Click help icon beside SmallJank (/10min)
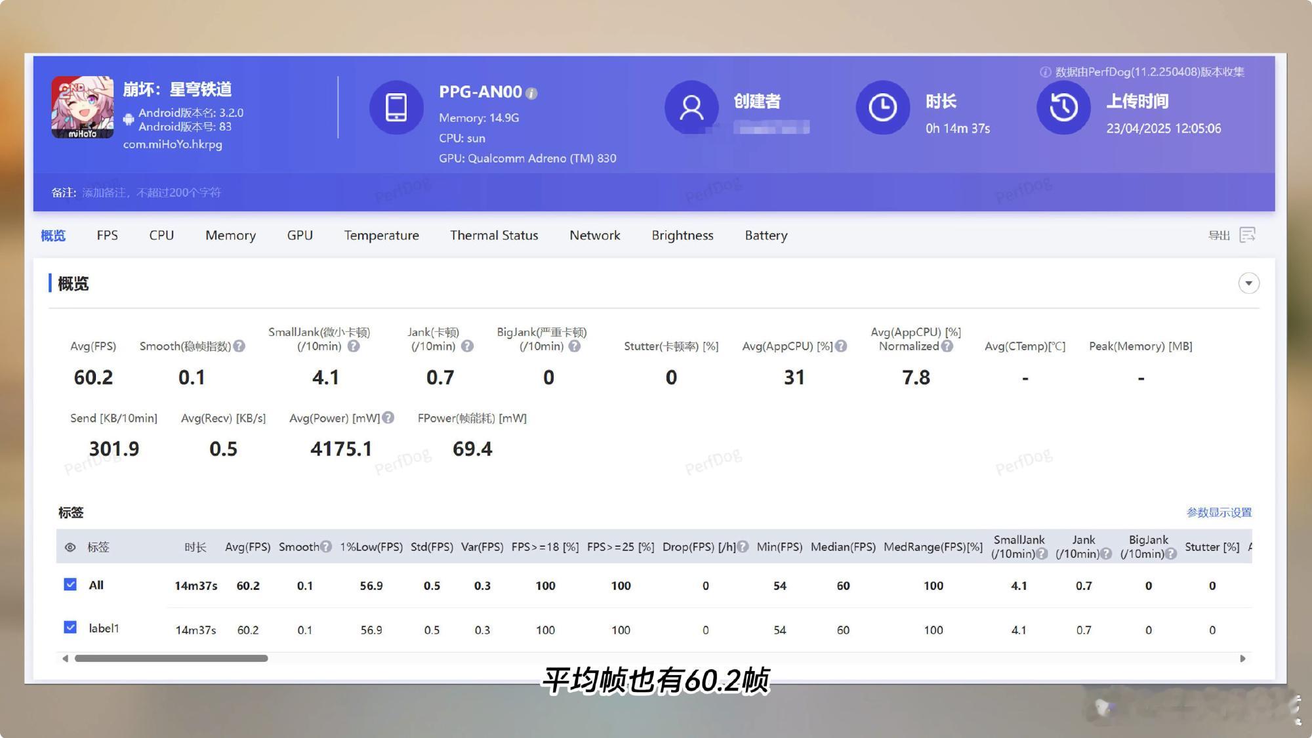 point(354,346)
